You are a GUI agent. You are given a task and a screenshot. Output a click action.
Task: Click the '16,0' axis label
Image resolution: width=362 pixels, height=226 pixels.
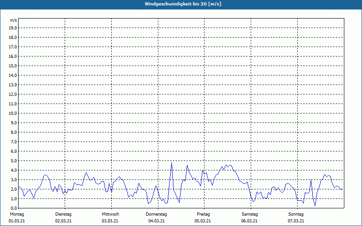point(13,56)
